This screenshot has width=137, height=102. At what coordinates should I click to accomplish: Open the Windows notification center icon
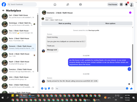coord(134,98)
